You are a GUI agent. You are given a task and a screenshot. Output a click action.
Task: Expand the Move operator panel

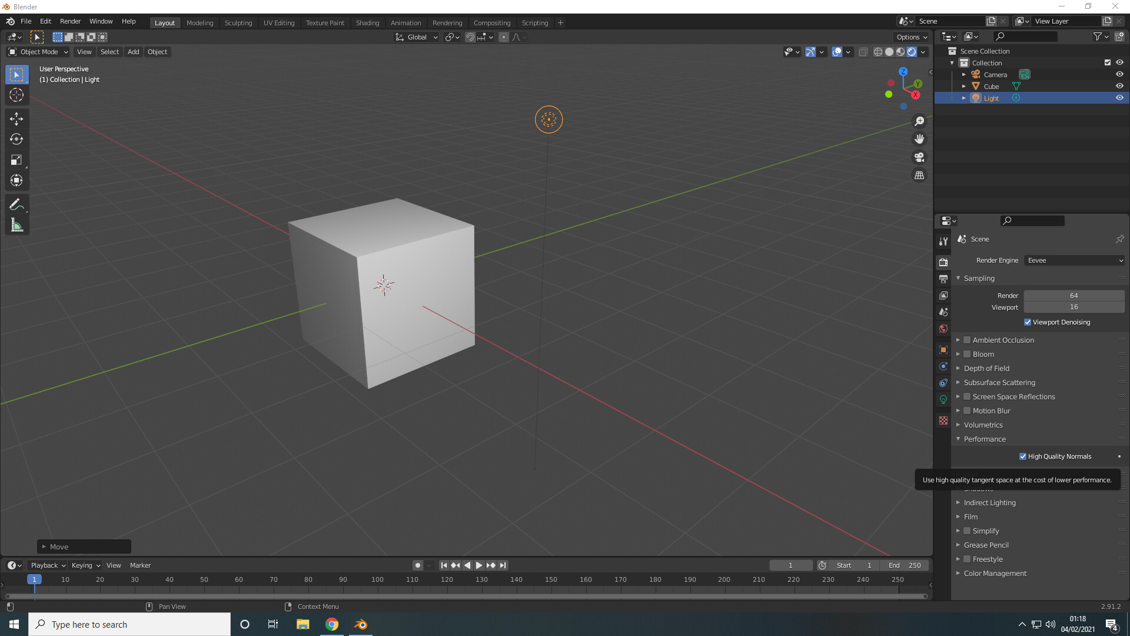(84, 546)
